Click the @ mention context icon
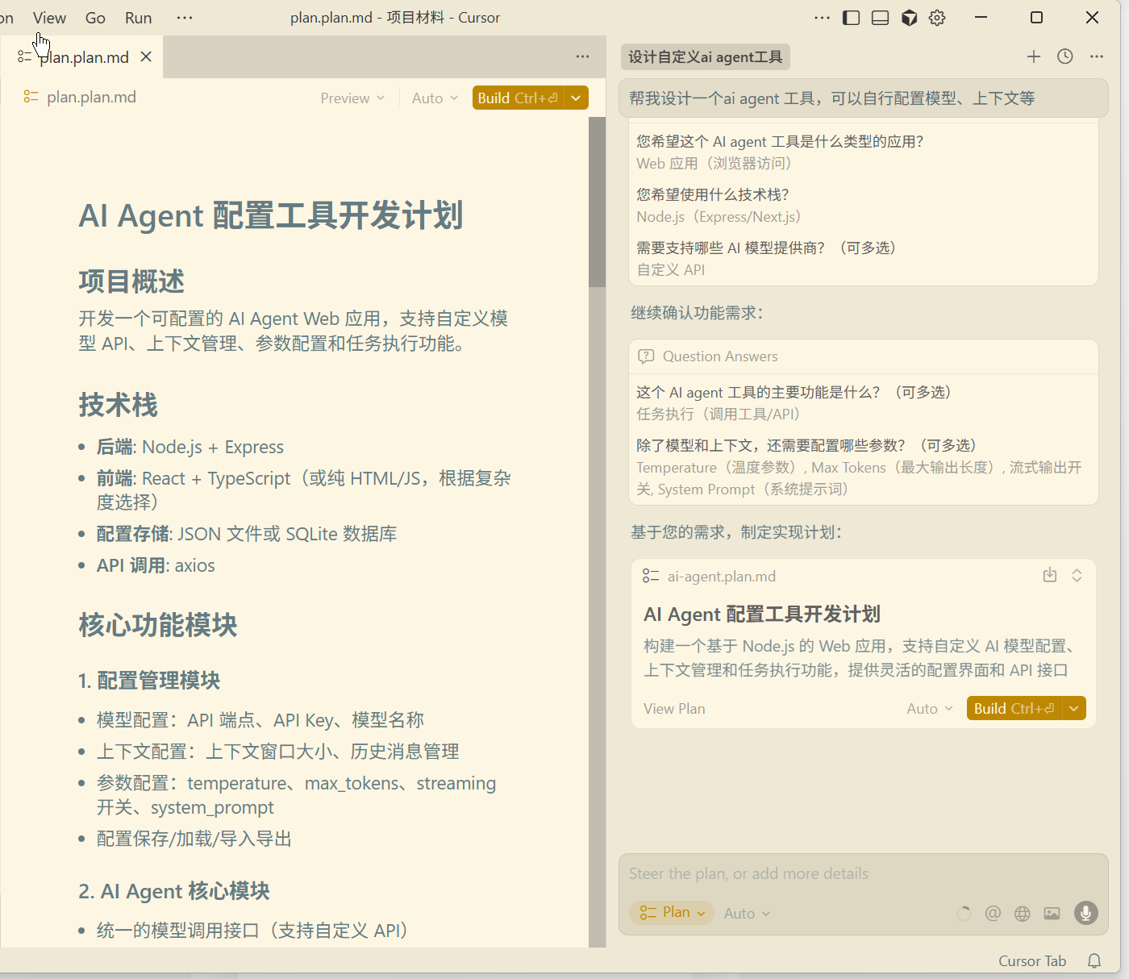Image resolution: width=1129 pixels, height=979 pixels. (993, 913)
